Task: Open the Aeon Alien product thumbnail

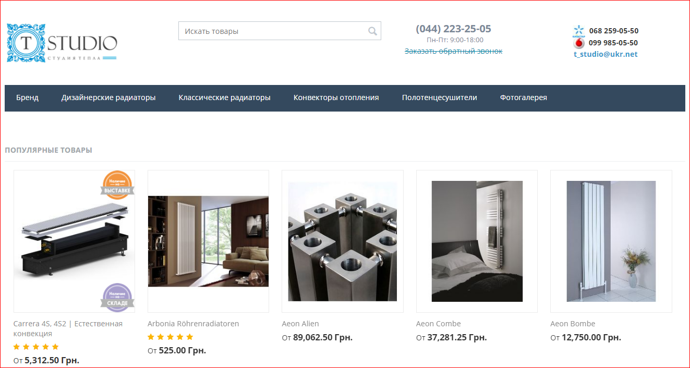Action: tap(343, 241)
